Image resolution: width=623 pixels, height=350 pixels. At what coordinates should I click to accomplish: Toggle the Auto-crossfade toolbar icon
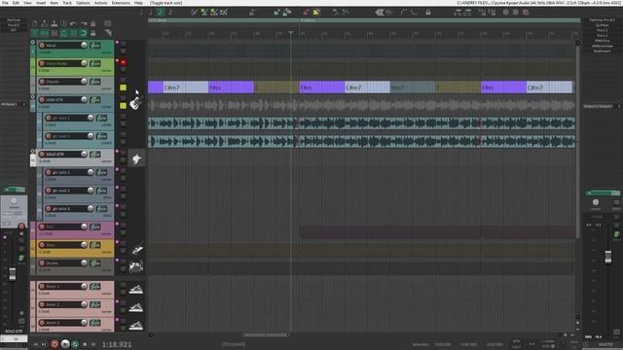click(35, 33)
